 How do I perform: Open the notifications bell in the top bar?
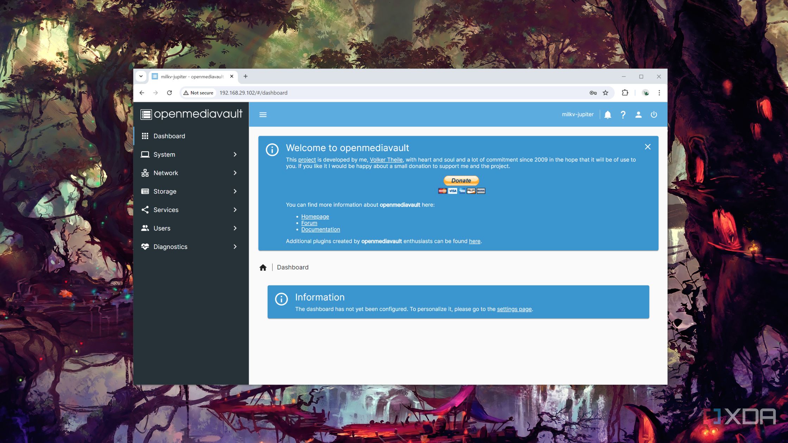608,114
